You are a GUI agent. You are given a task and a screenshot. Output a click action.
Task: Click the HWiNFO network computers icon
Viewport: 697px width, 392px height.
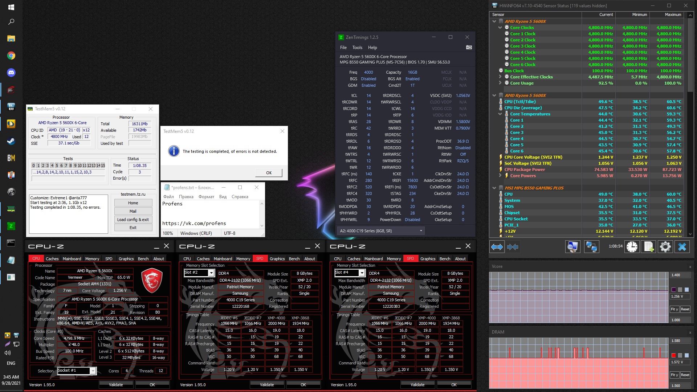coord(591,247)
